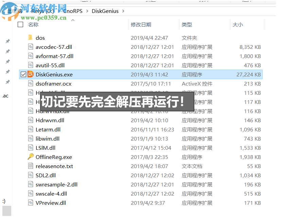Click the avcodec-57.dll file icon

point(31,47)
